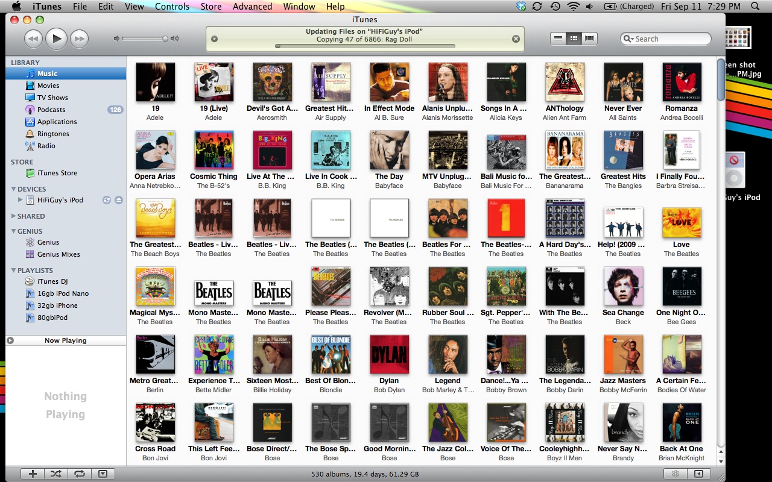Click the Next track button
Screen dimensions: 772x482
pos(79,39)
